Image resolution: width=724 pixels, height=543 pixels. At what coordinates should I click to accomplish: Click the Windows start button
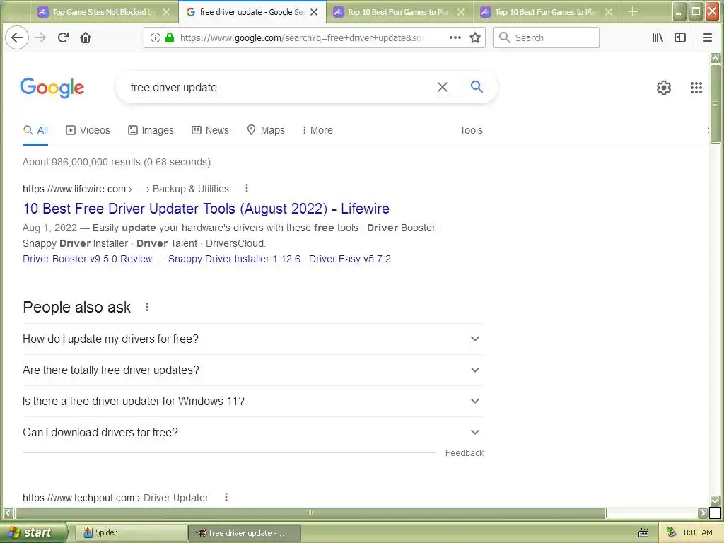click(33, 532)
